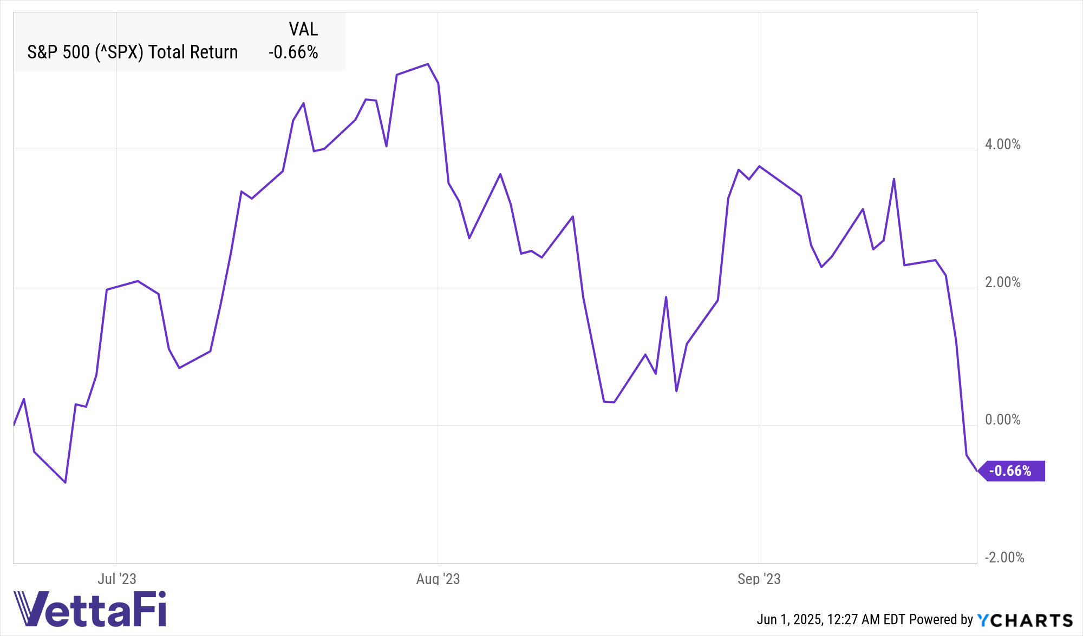Click the line's mid-August low near 0.00%
Screen dimensions: 1083x636
609,402
